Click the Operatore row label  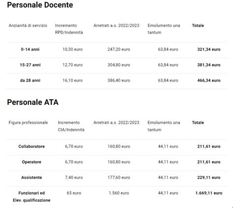coord(31,162)
